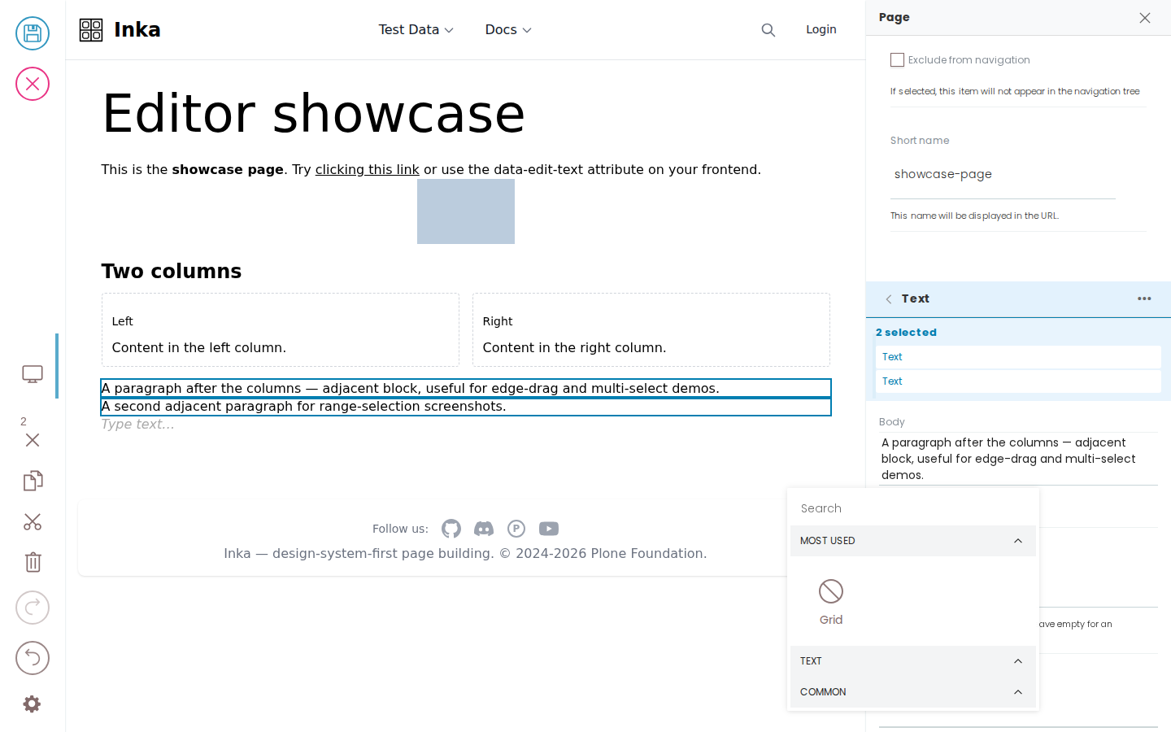Click the Login link
Image resolution: width=1171 pixels, height=732 pixels.
(821, 29)
